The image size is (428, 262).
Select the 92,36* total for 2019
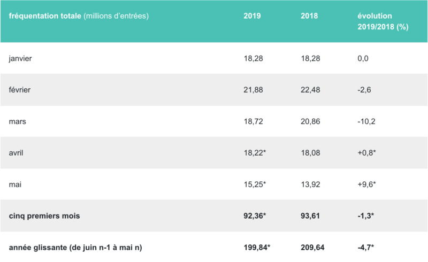coord(255,216)
